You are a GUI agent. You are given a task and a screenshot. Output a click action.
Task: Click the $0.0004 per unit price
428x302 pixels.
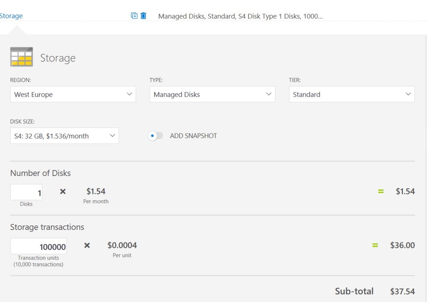click(122, 245)
